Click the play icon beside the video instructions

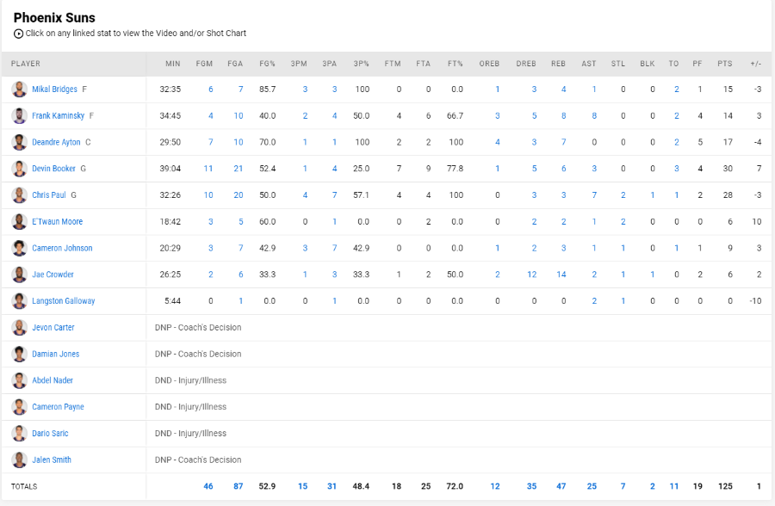[18, 34]
